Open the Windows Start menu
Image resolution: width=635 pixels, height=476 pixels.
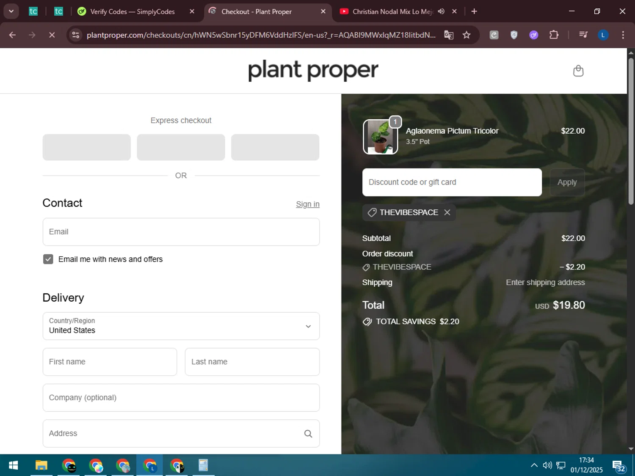(13, 465)
